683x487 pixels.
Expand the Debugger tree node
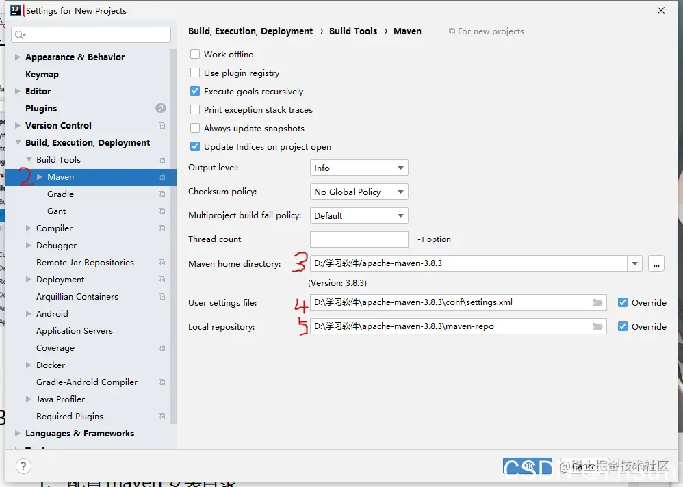coord(28,245)
